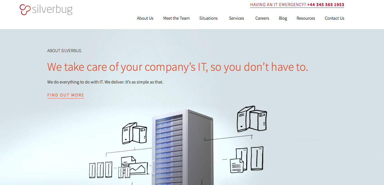Image resolution: width=384 pixels, height=185 pixels.
Task: Click the sketched twin computers icon upper right
Action: pyautogui.click(x=252, y=118)
